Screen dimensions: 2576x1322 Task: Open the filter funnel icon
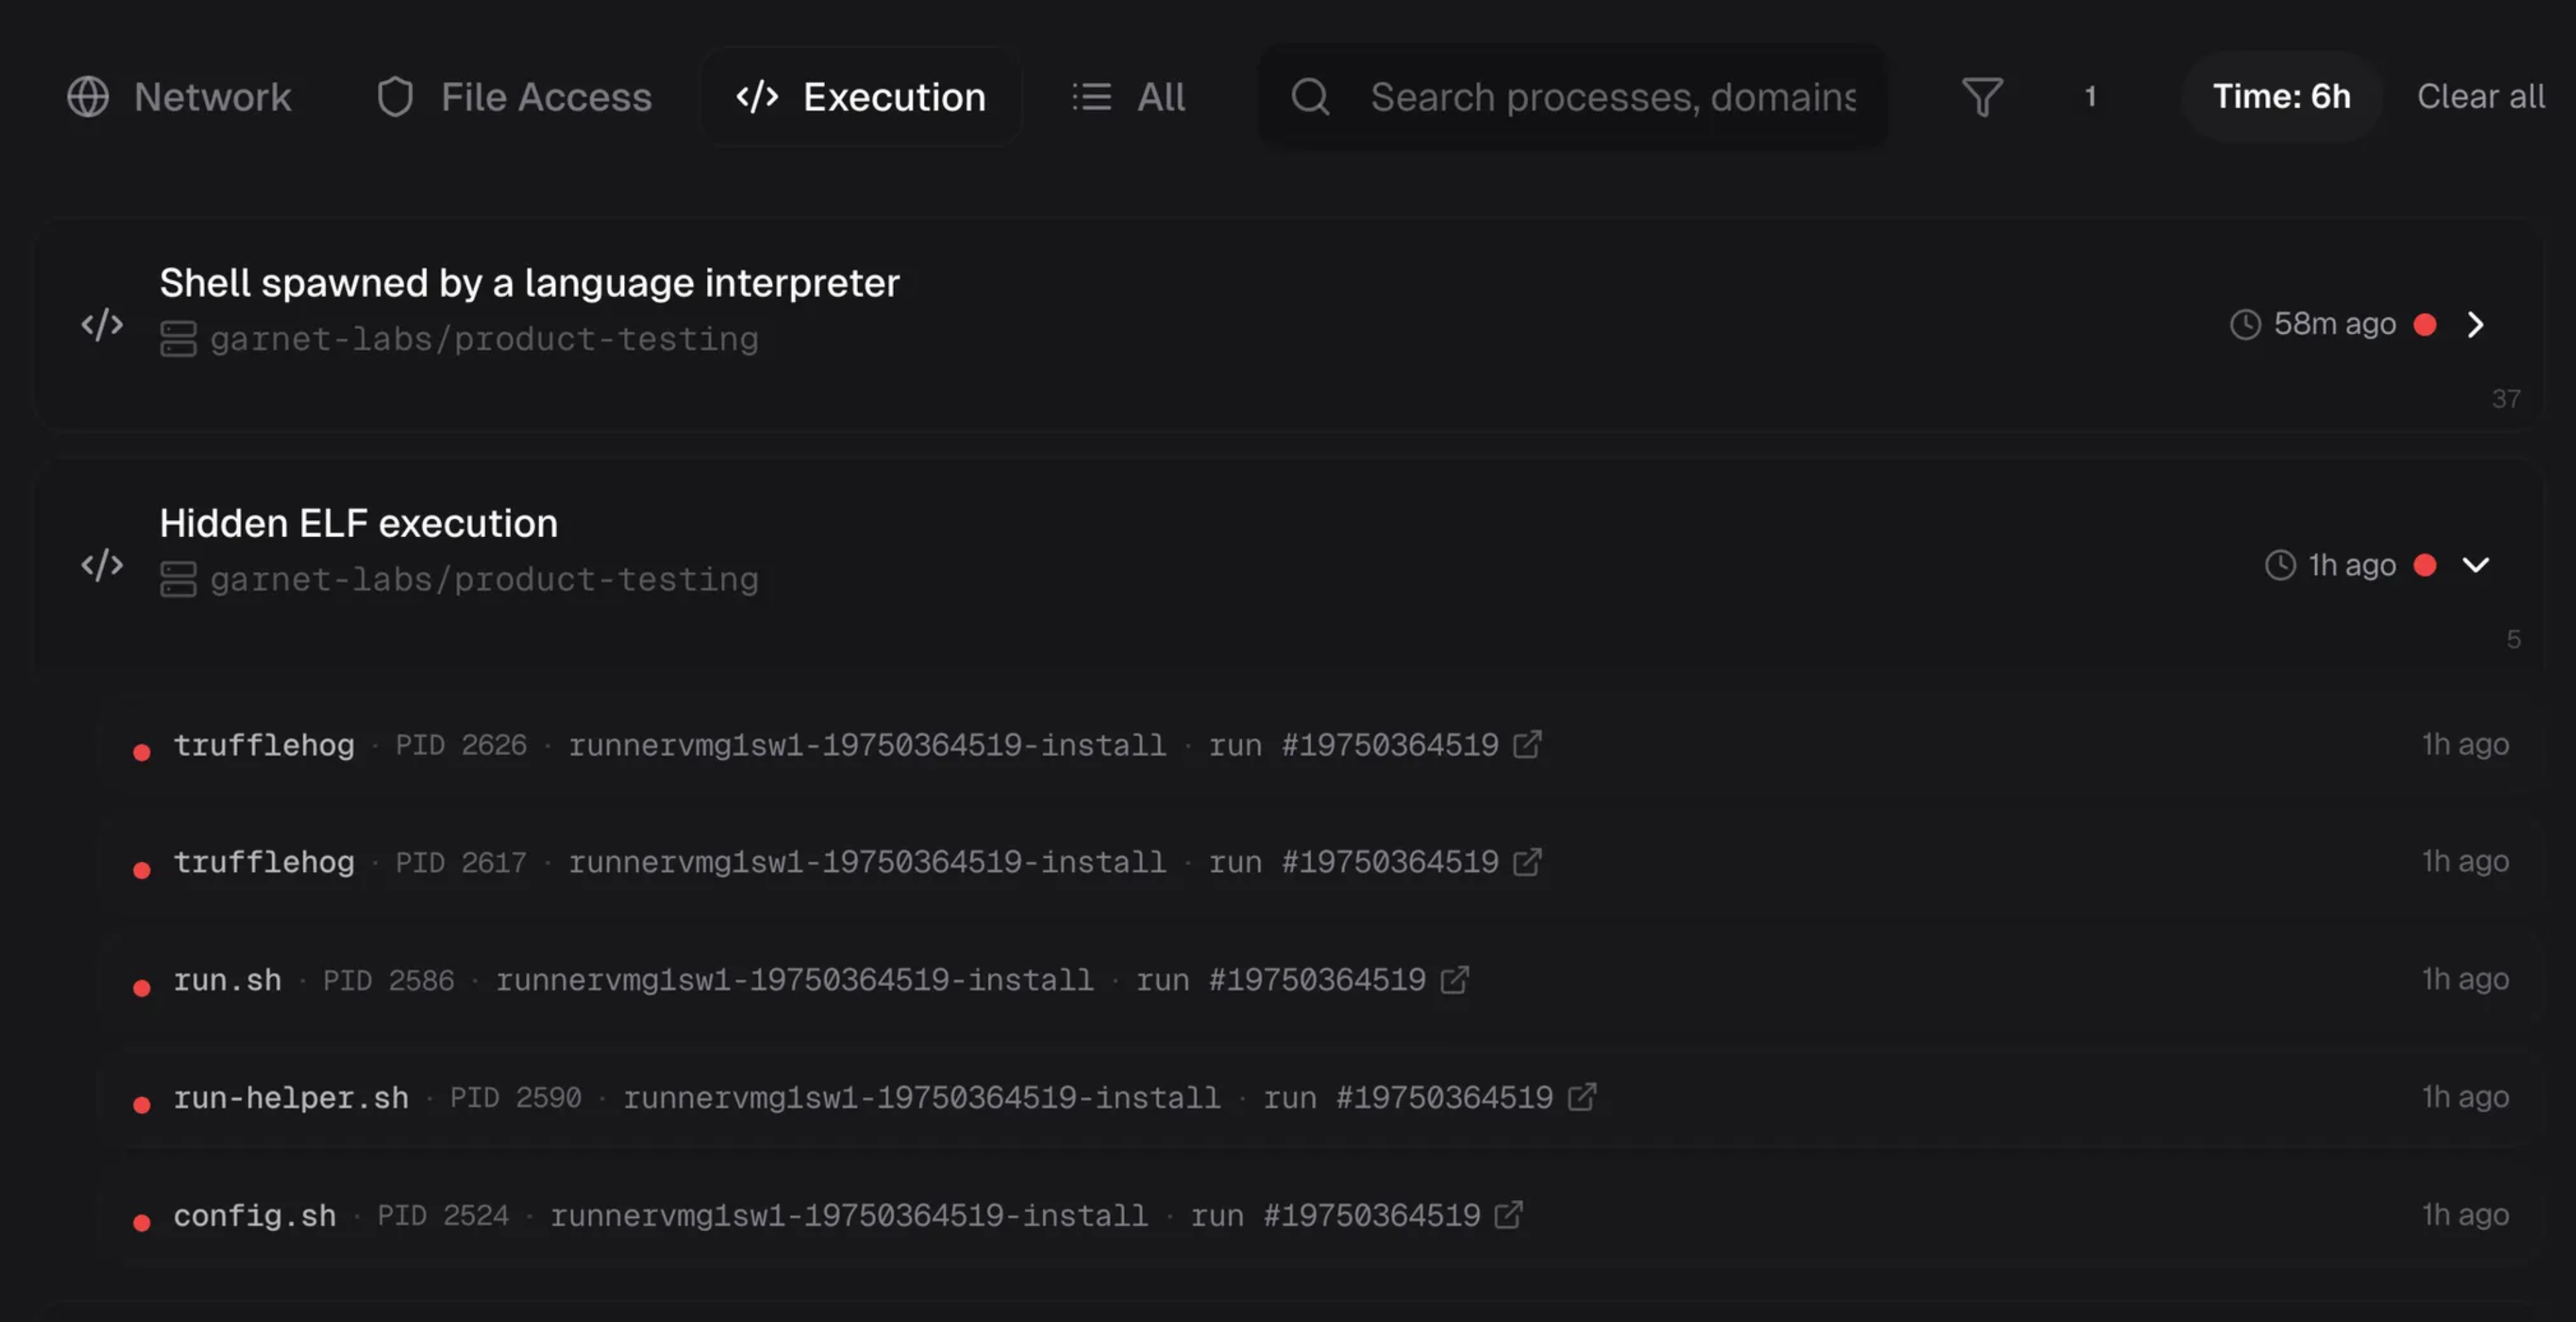[x=1982, y=96]
